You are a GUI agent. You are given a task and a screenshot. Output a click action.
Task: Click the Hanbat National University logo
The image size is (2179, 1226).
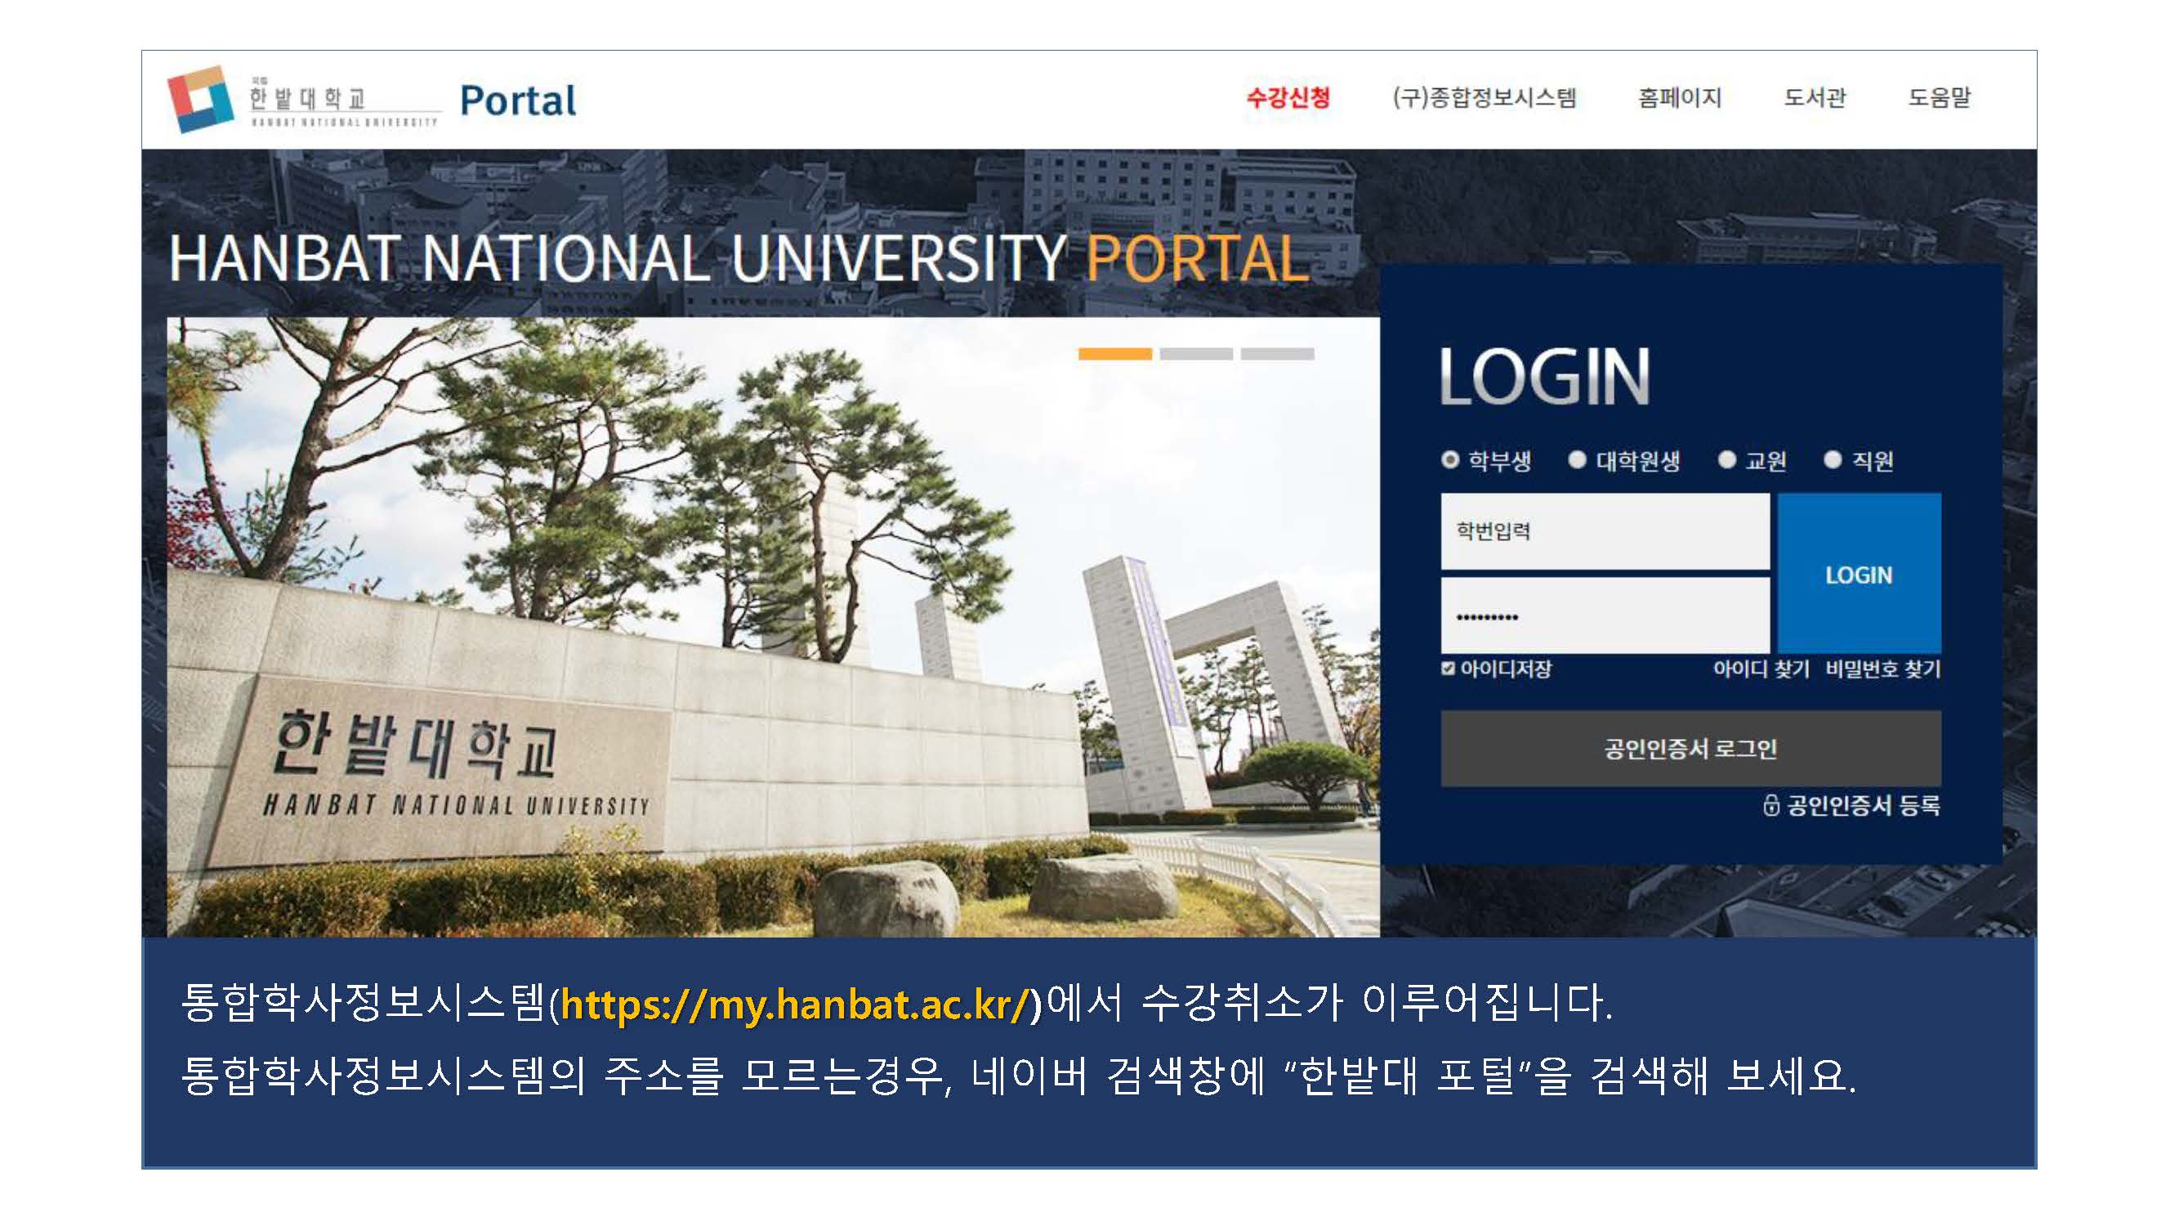pos(304,100)
